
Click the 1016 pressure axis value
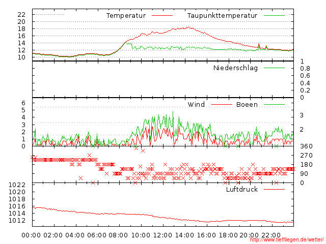(x=17, y=206)
